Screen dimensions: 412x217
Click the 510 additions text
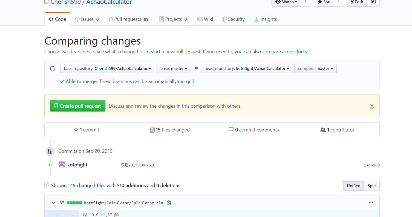pyautogui.click(x=131, y=186)
